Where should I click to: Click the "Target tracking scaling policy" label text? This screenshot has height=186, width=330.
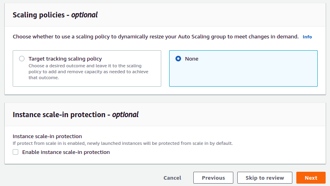click(65, 59)
